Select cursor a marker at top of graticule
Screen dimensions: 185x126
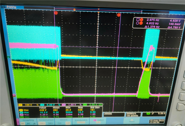[56, 13]
